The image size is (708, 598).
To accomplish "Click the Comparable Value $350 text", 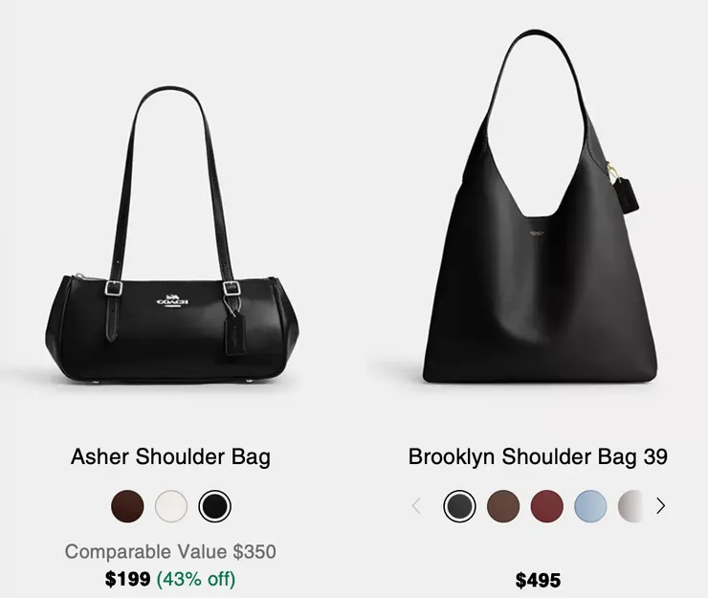I will [x=170, y=551].
